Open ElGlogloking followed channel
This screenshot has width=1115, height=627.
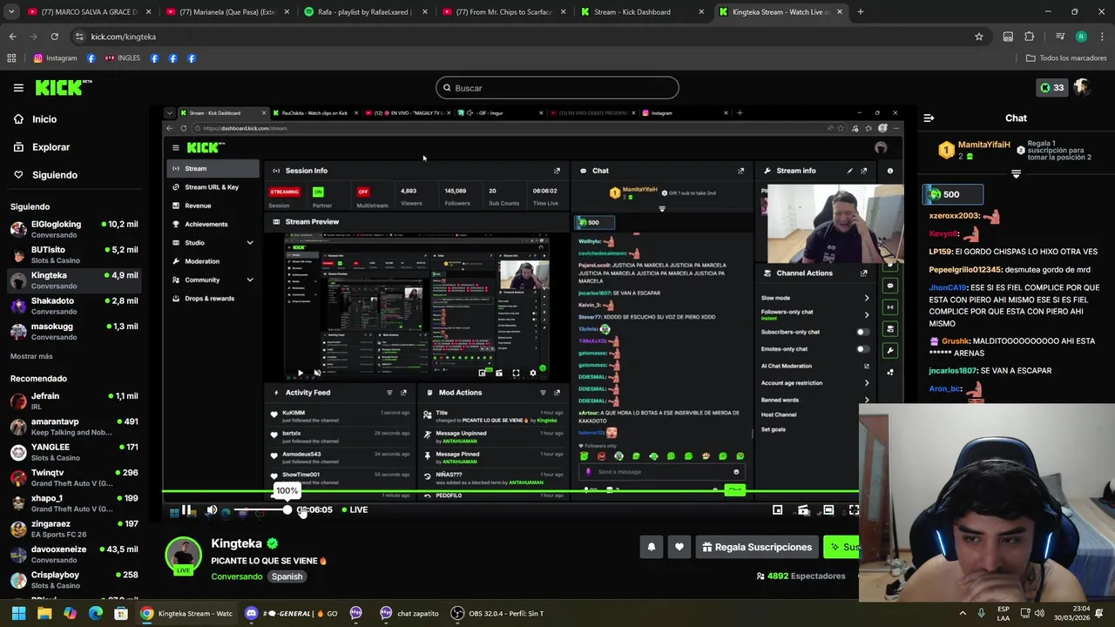(75, 229)
